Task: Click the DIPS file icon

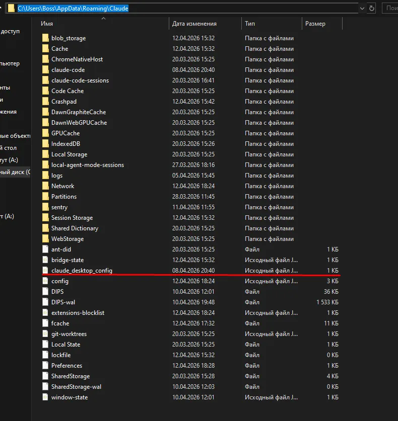Action: [x=45, y=292]
